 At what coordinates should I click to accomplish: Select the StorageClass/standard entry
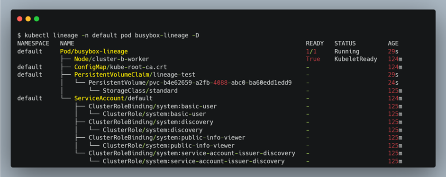click(140, 91)
